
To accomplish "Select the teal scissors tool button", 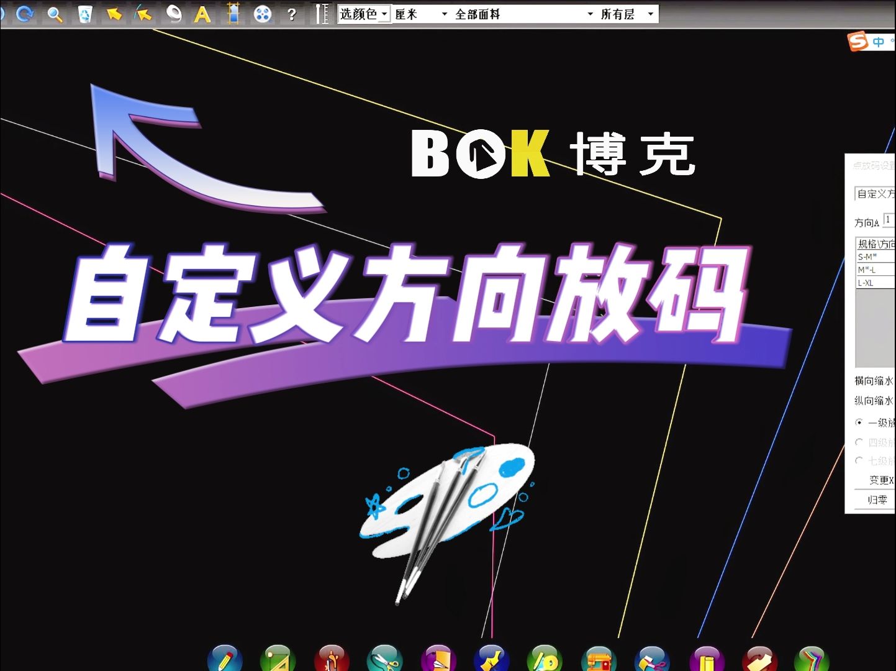I will pos(385,659).
